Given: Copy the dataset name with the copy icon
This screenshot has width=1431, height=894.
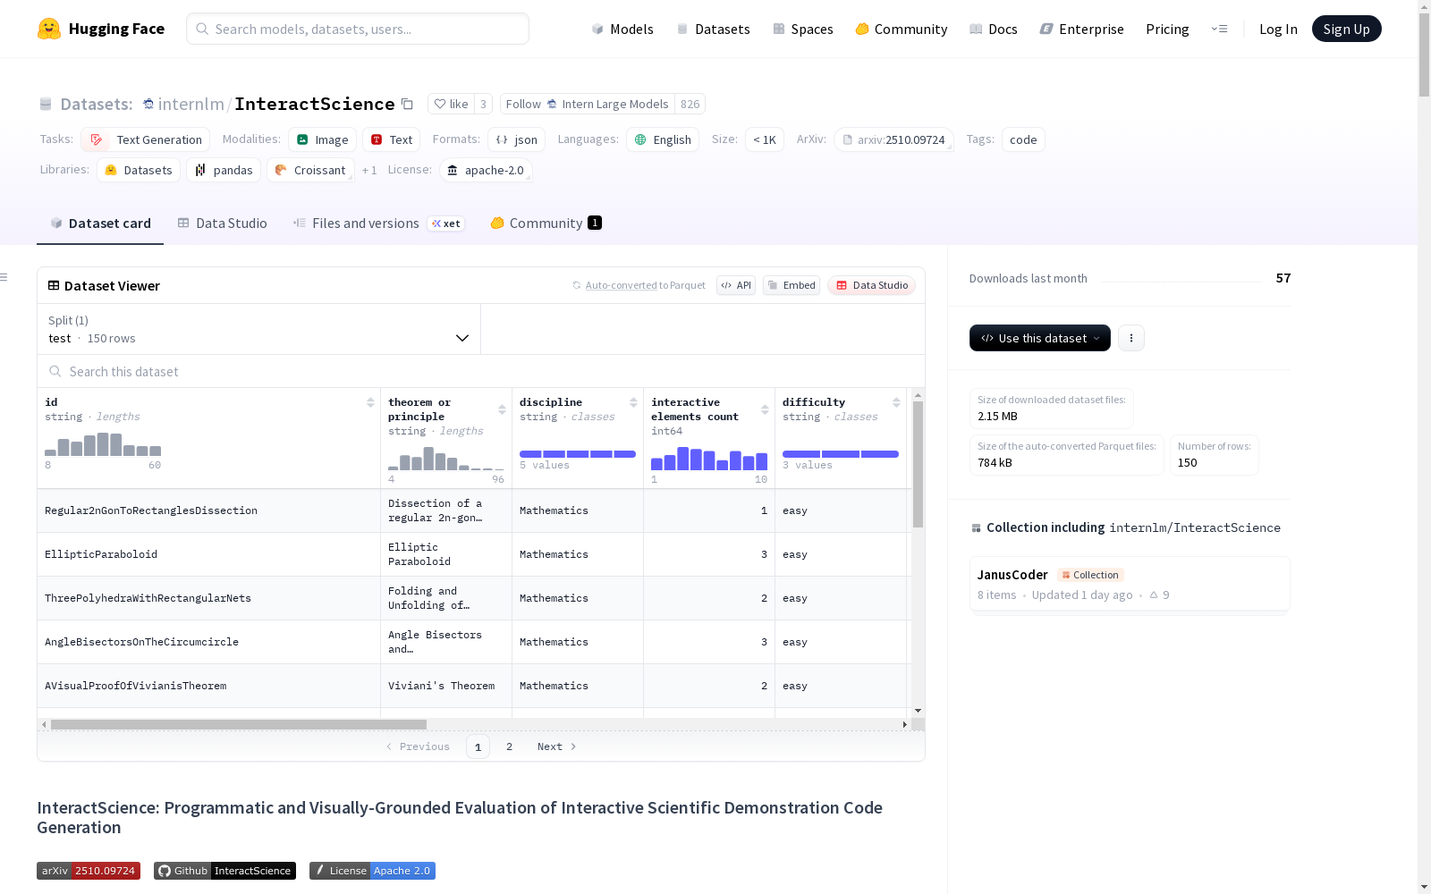Looking at the screenshot, I should click(407, 104).
